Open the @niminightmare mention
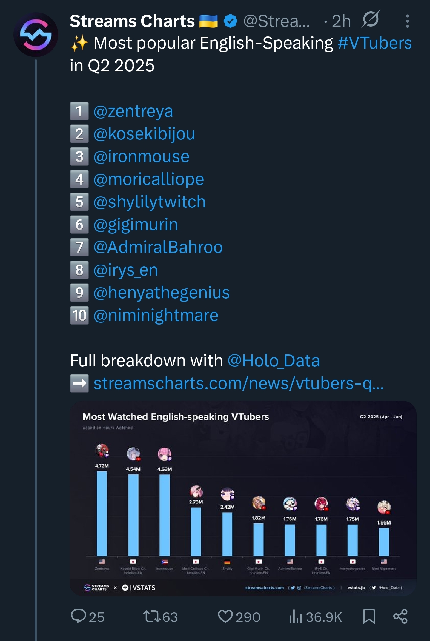 [156, 315]
